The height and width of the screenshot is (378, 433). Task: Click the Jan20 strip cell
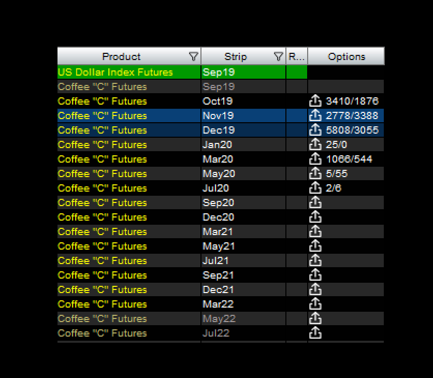click(243, 144)
